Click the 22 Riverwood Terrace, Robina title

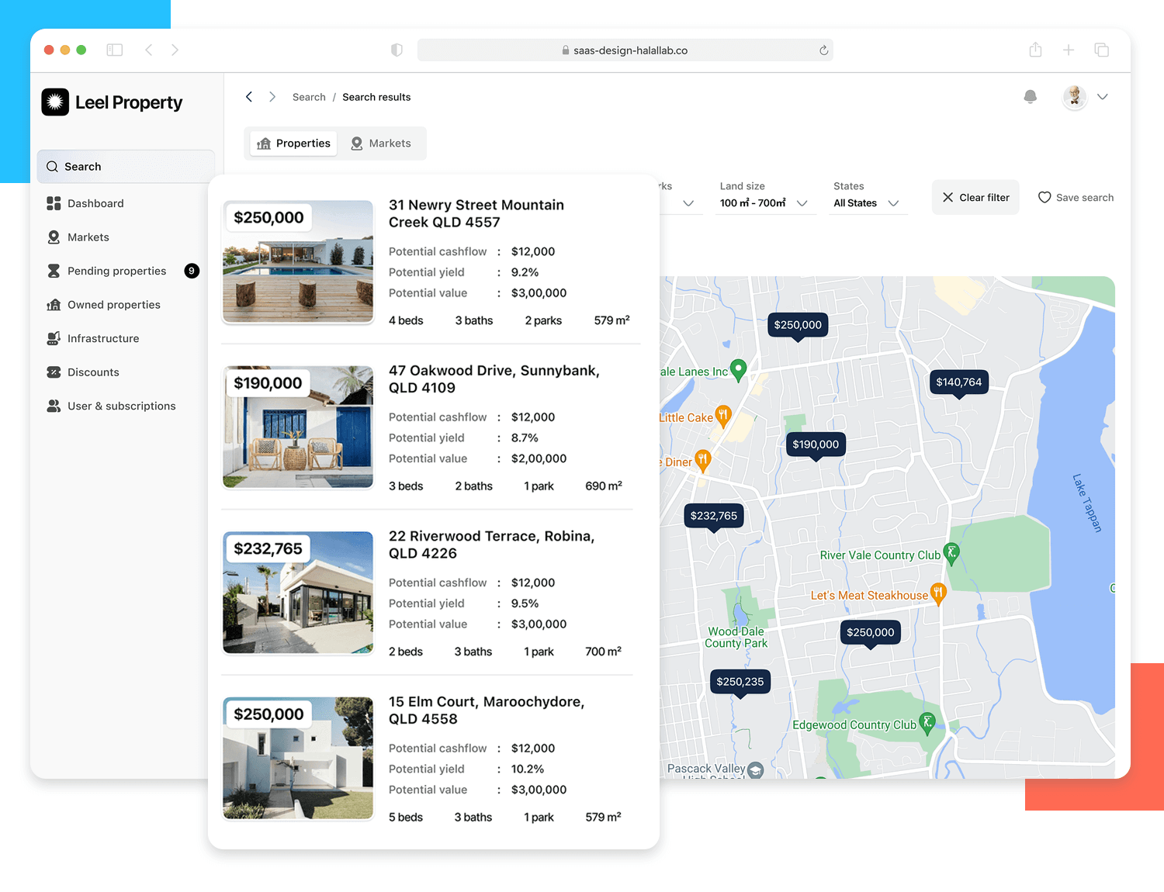click(492, 545)
